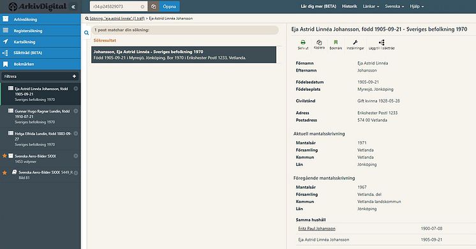Click the postadress value 574 00 Vetlanda
The width and height of the screenshot is (476, 249).
click(372, 120)
